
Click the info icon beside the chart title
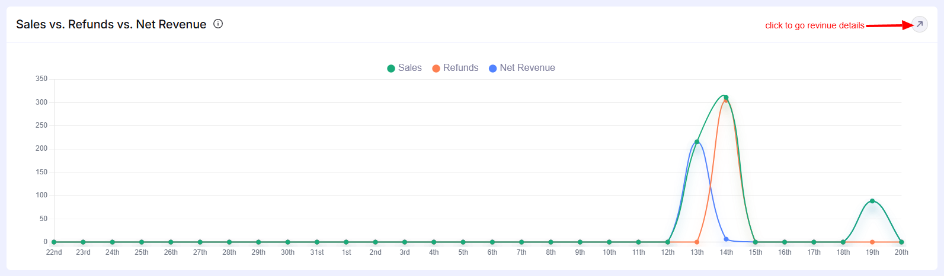point(218,24)
